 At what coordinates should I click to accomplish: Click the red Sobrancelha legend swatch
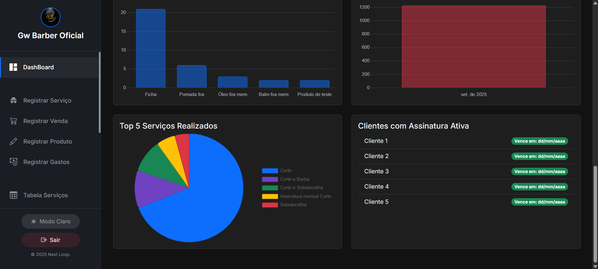point(270,205)
